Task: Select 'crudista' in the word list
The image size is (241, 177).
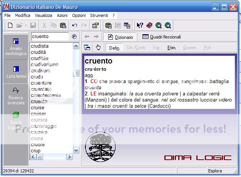Action: (x=40, y=46)
